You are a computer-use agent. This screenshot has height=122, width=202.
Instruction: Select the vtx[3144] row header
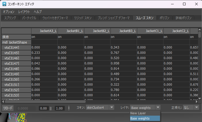16,47
